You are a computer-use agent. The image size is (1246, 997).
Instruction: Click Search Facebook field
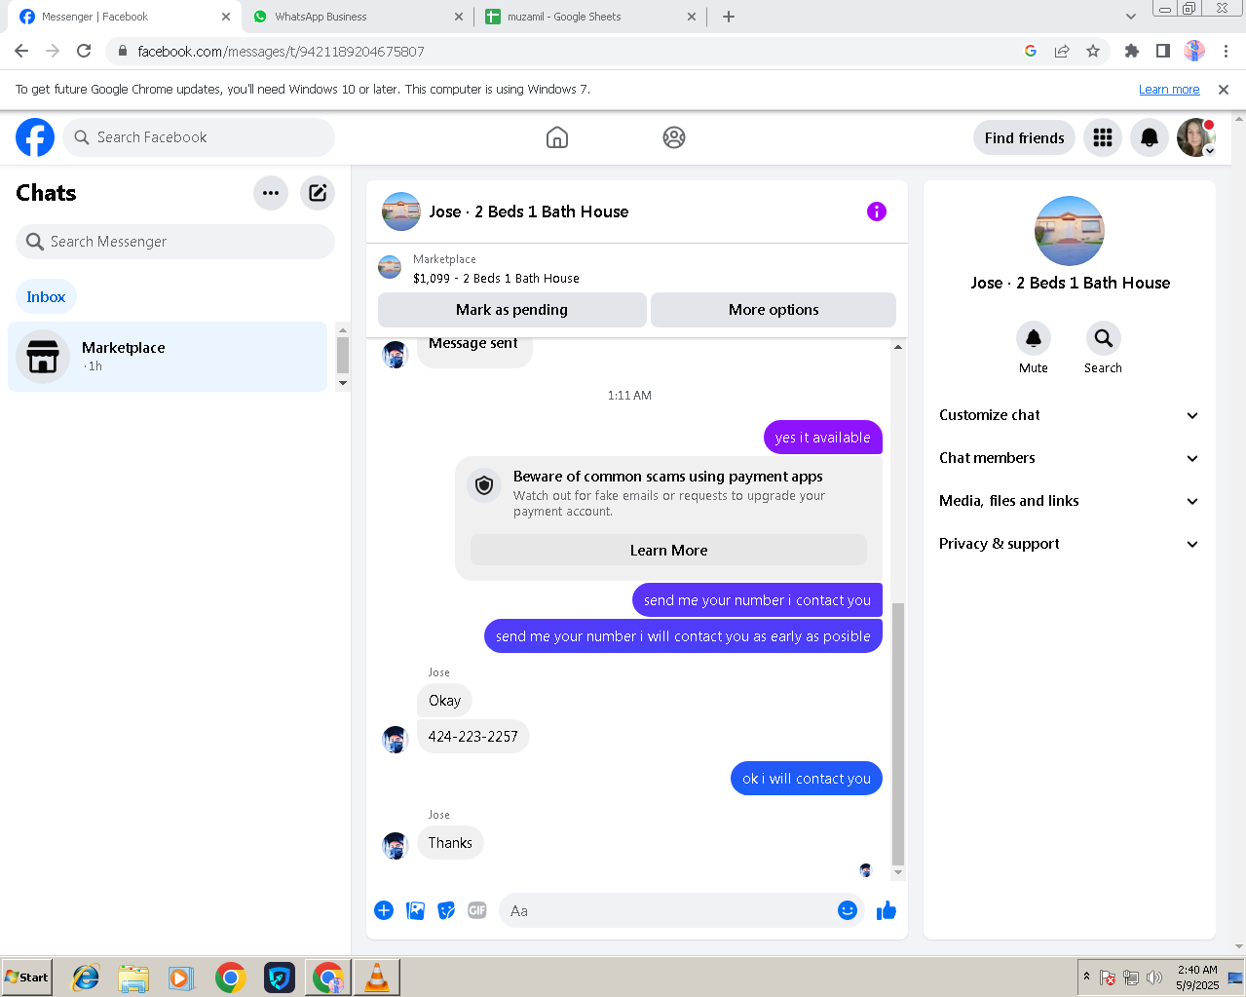pyautogui.click(x=199, y=137)
